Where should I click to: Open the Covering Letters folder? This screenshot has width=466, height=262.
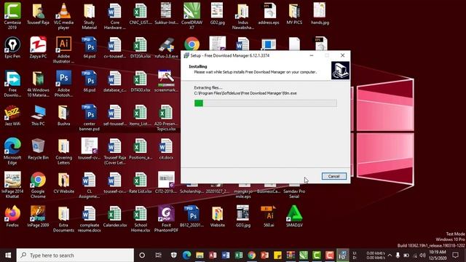tap(63, 151)
